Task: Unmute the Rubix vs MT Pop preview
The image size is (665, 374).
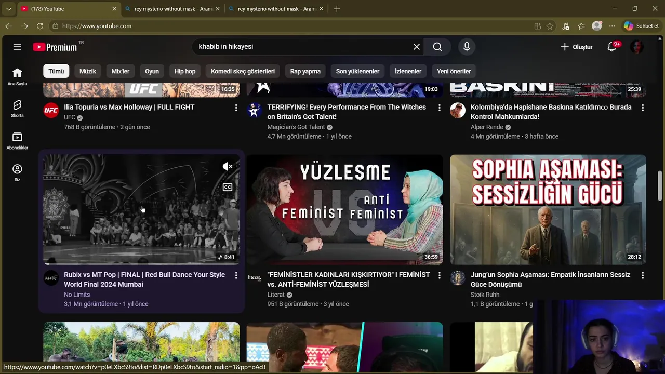Action: (228, 167)
